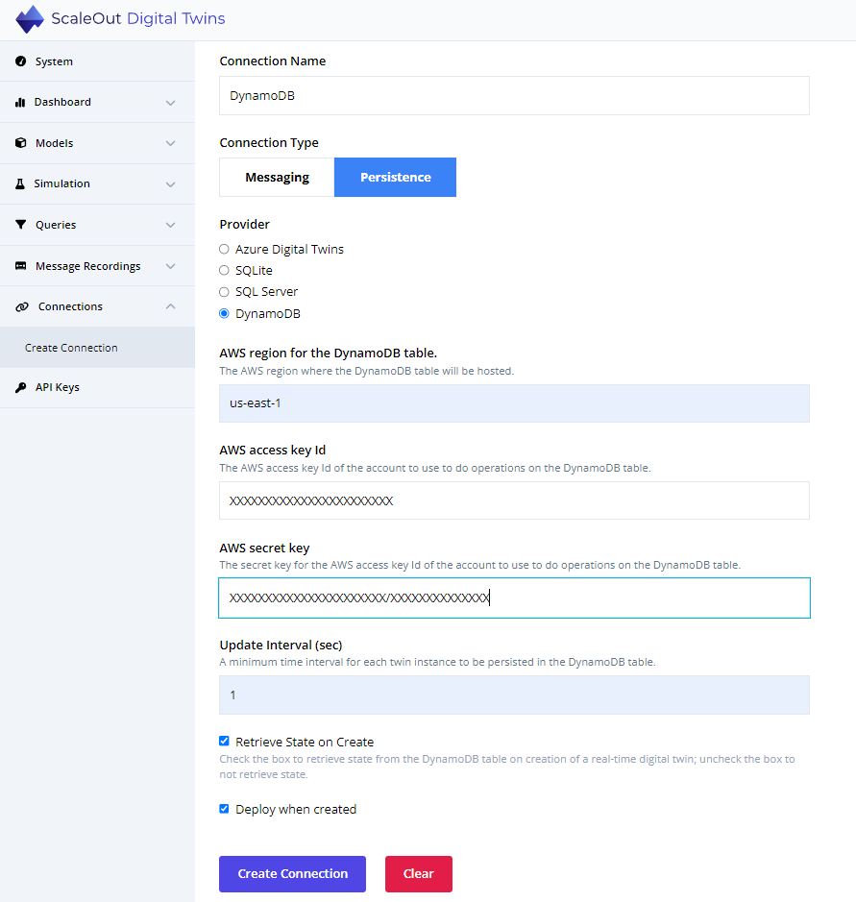Select DynamoDB provider radio button

[x=225, y=313]
